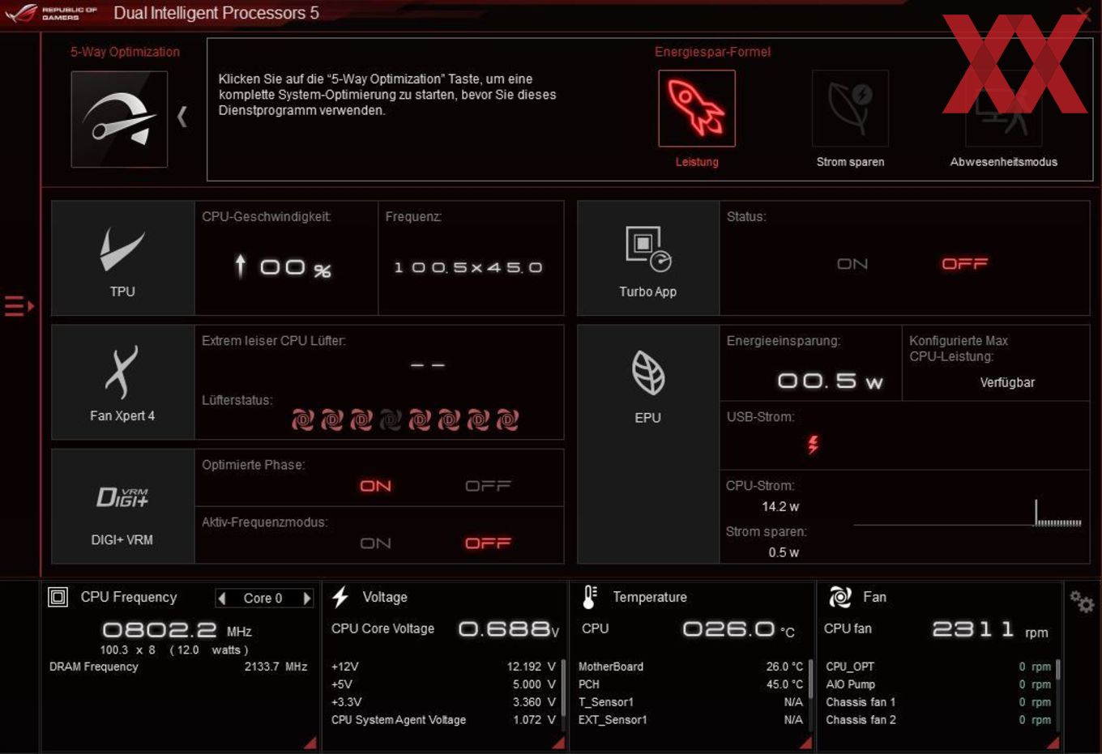Select the Strom sparen leaf profile
Screen dimensions: 1102x754
(x=850, y=109)
